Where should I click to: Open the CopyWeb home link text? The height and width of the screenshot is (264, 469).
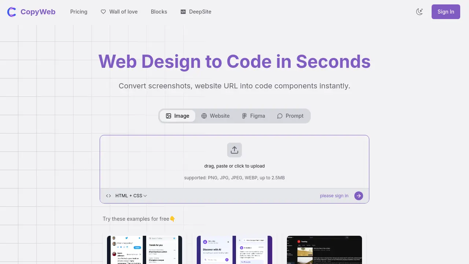pyautogui.click(x=38, y=12)
